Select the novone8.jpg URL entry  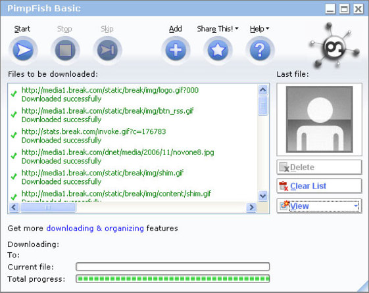click(118, 152)
